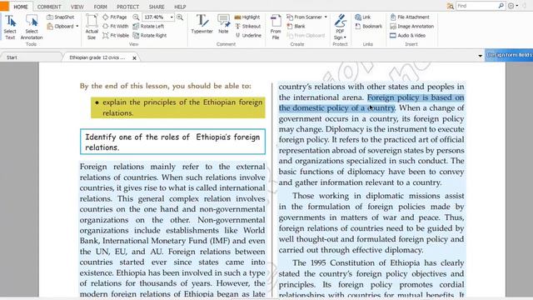Image resolution: width=533 pixels, height=300 pixels.
Task: Open the document tab list dropdown arrow
Action: pos(480,56)
